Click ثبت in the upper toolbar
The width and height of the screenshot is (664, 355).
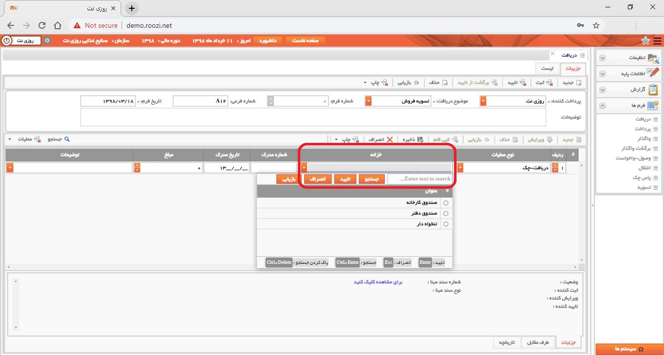(544, 82)
